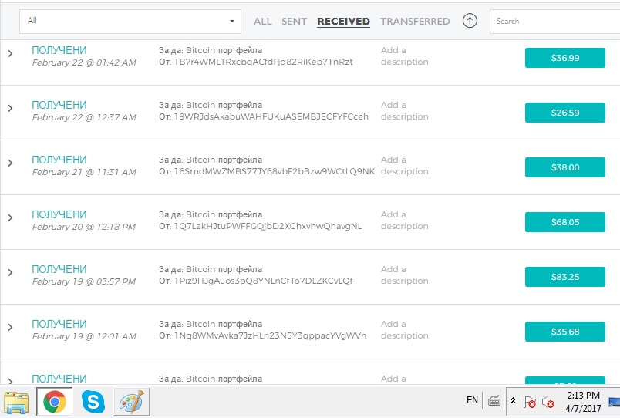The image size is (620, 418).
Task: Click the ПОЛУЧЕНИ label dated February 19 12:01 AM
Action: coord(59,324)
